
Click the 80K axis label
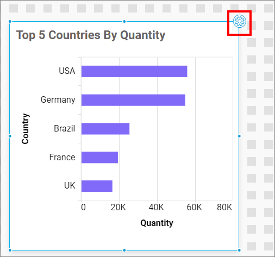[x=224, y=207]
